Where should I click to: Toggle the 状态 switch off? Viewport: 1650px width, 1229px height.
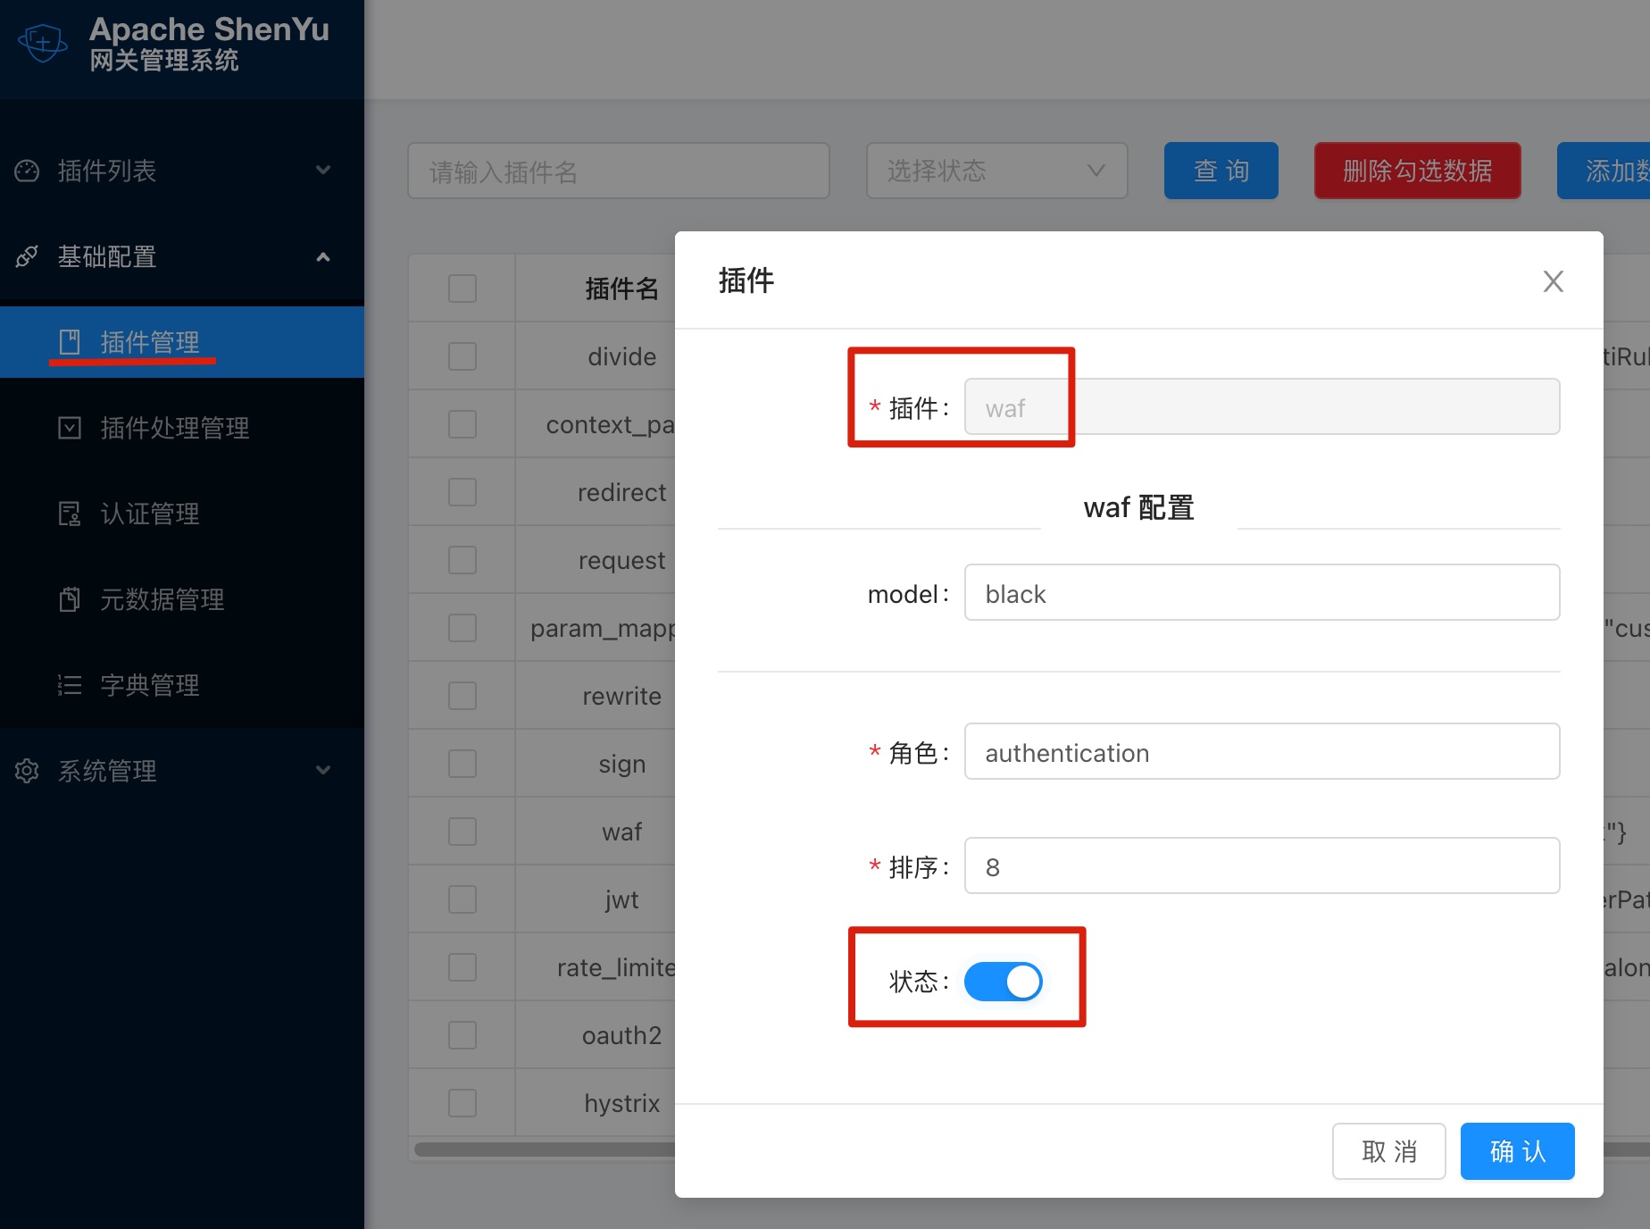1003,982
